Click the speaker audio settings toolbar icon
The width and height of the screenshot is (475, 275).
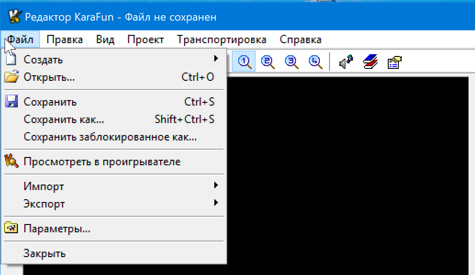[x=346, y=62]
